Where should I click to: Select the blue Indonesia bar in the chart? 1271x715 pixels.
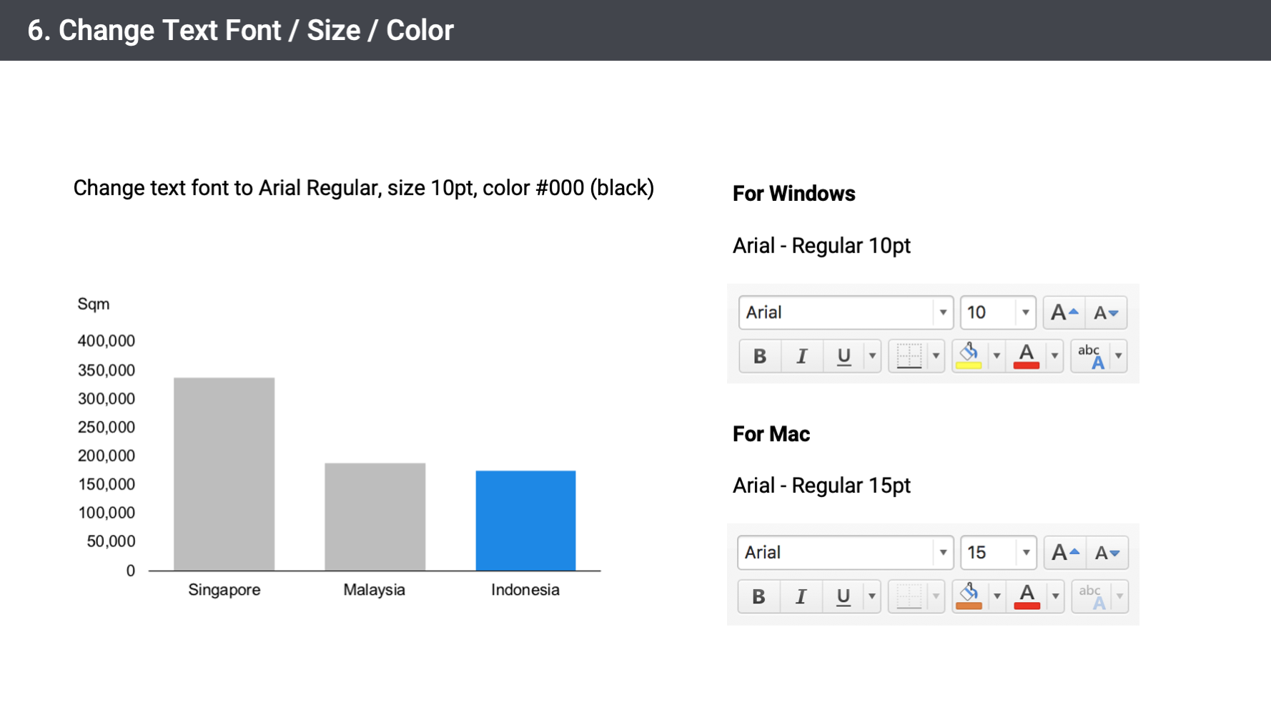point(525,520)
